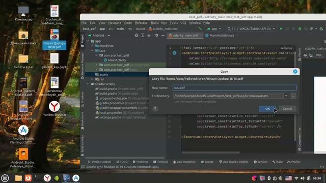Switch to the activity_main.xml editor tab
Screen dimensions: 326x183
point(185,36)
